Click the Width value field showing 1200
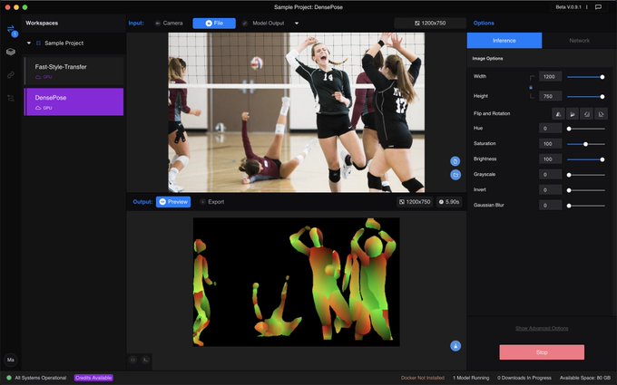The width and height of the screenshot is (617, 385). (x=550, y=77)
